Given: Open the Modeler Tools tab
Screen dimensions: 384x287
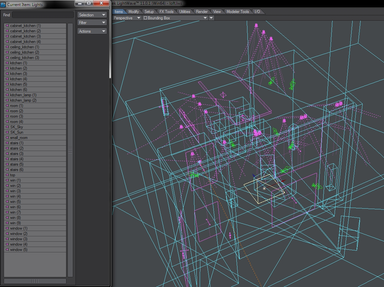Looking at the screenshot, I should coord(238,12).
